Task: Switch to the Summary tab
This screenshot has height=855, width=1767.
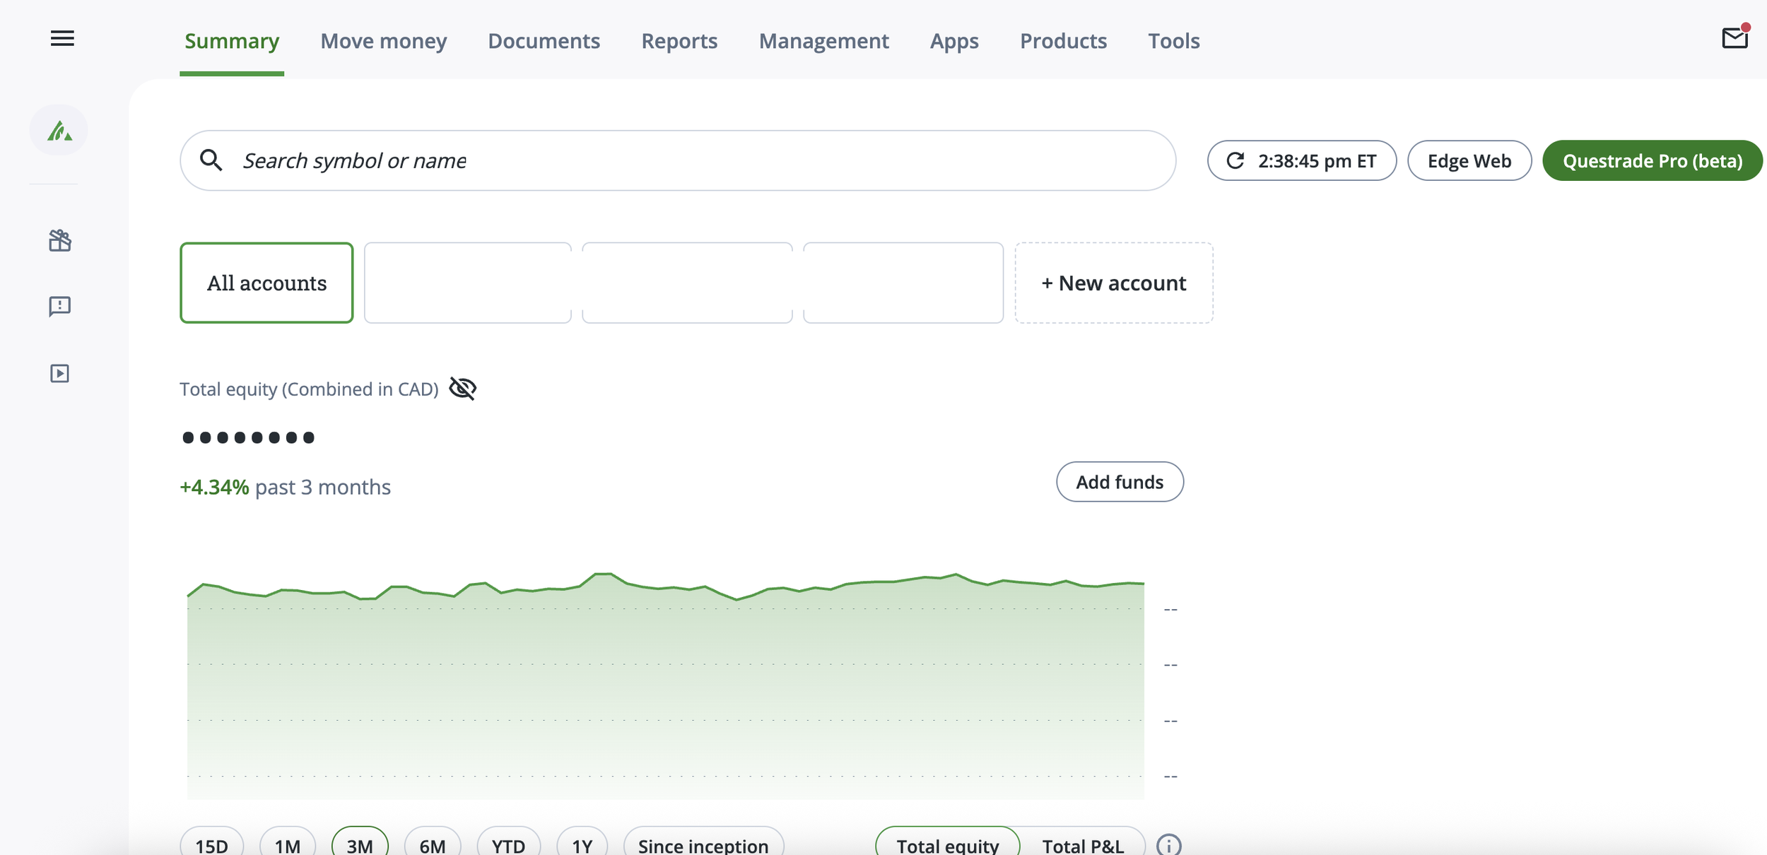Action: pyautogui.click(x=232, y=41)
